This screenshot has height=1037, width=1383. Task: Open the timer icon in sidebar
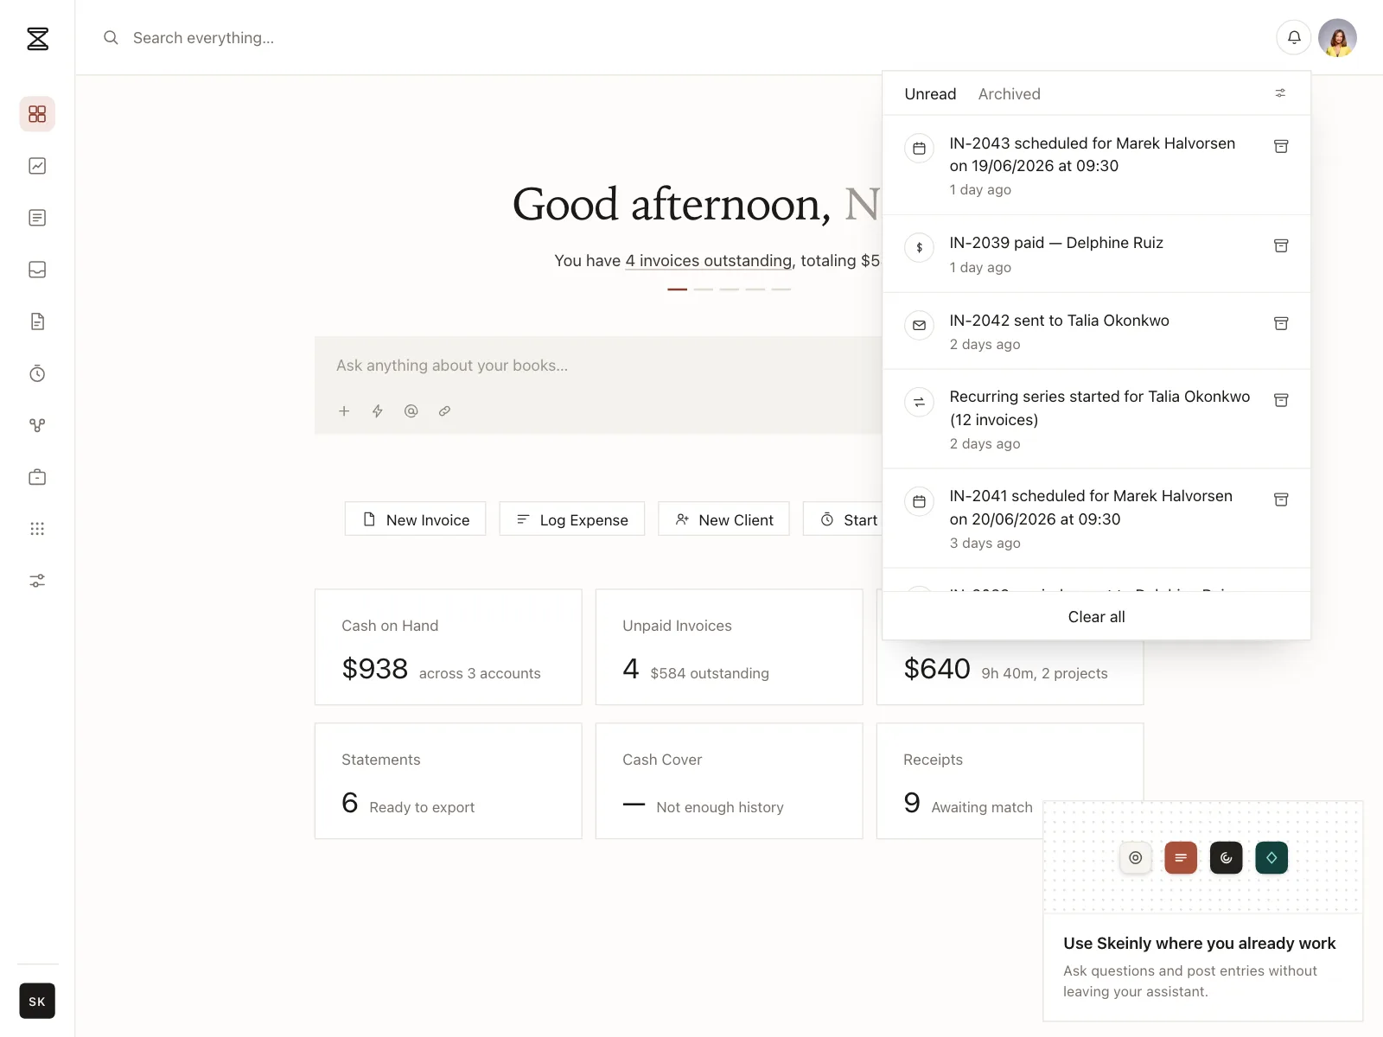point(37,373)
